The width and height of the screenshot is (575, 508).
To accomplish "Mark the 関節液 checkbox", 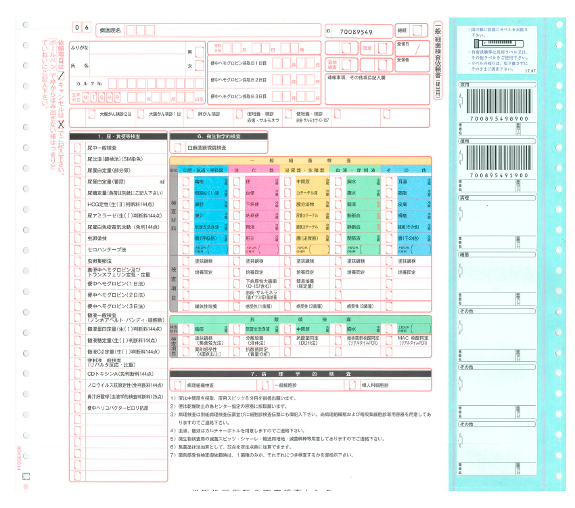I will (x=338, y=238).
